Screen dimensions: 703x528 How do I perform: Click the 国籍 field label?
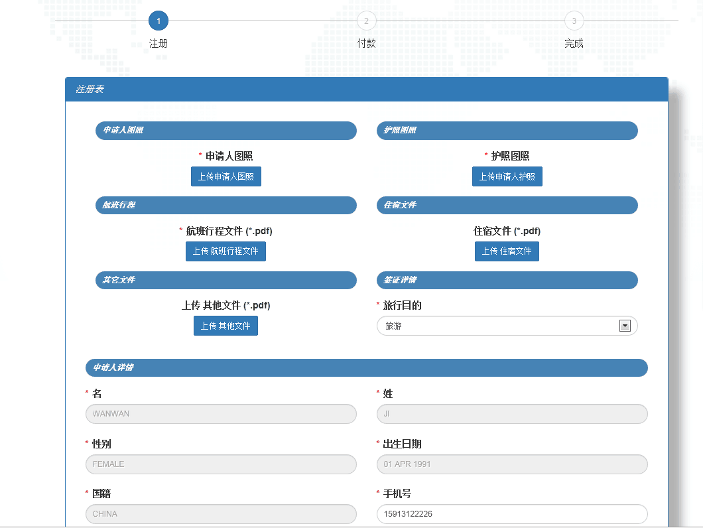point(101,494)
